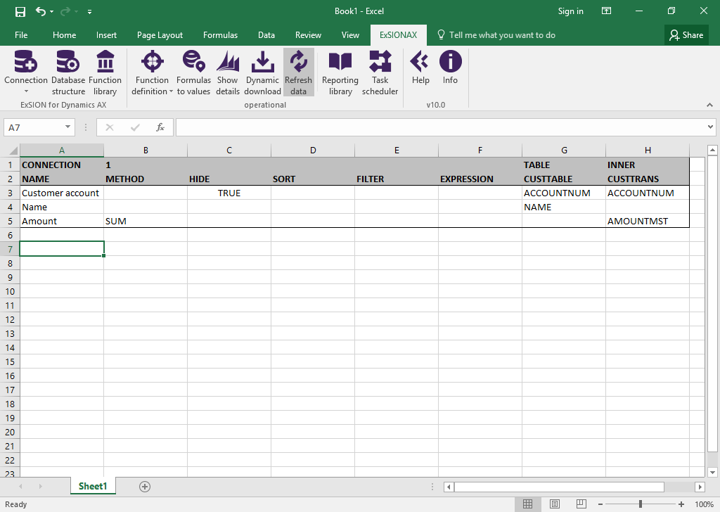Switch to the Home tab
This screenshot has height=512, width=720.
pyautogui.click(x=64, y=35)
